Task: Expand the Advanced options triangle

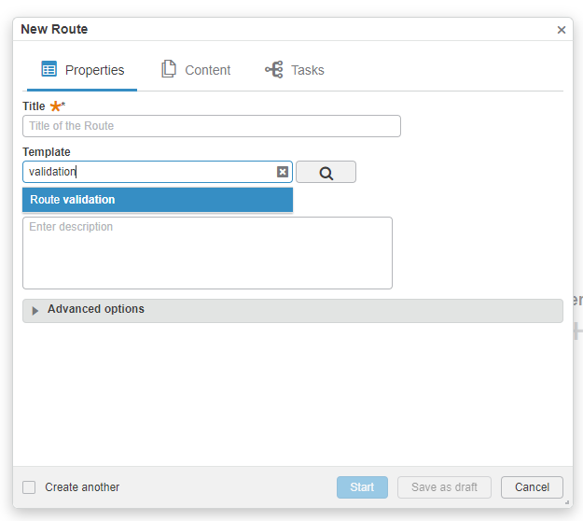Action: 35,311
